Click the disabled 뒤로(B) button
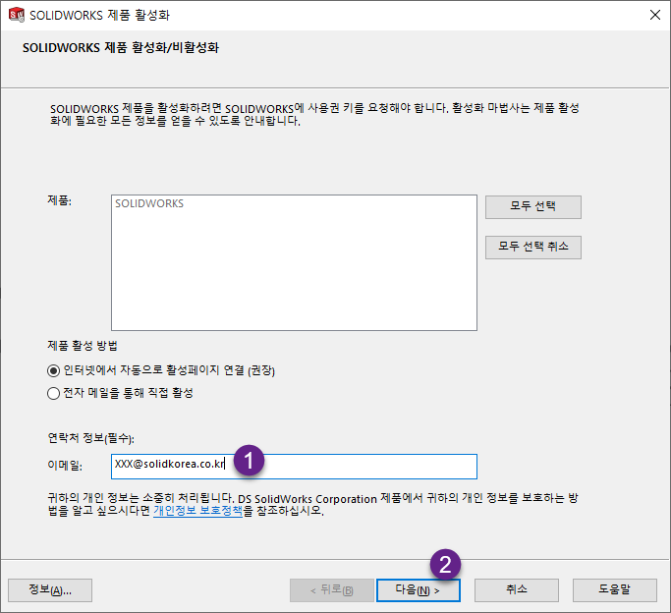The width and height of the screenshot is (671, 613). pyautogui.click(x=332, y=590)
